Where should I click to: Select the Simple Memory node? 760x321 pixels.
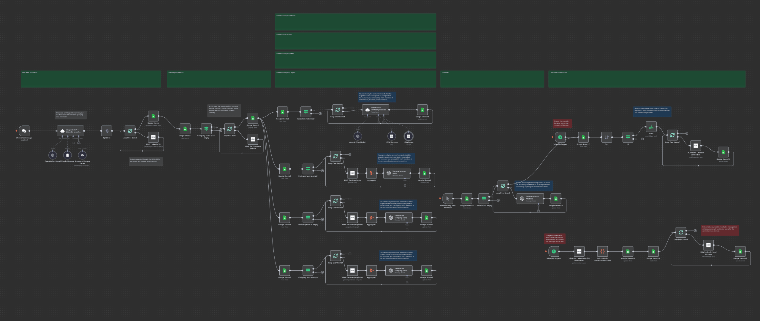click(67, 155)
